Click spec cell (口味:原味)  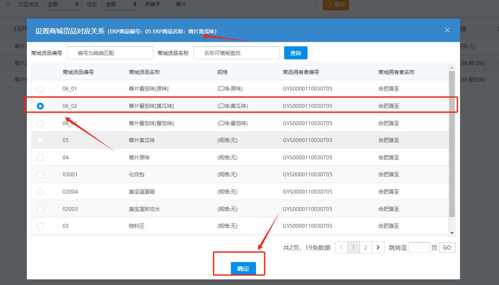(230, 89)
